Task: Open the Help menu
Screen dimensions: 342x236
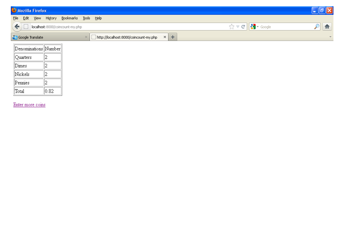Action: [98, 18]
